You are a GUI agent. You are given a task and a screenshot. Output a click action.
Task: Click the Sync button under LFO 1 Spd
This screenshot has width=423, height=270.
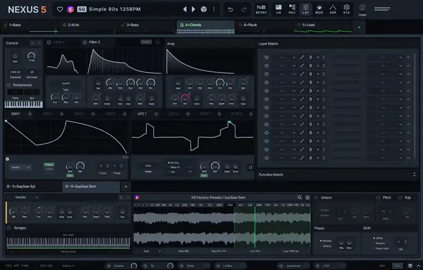(204, 176)
